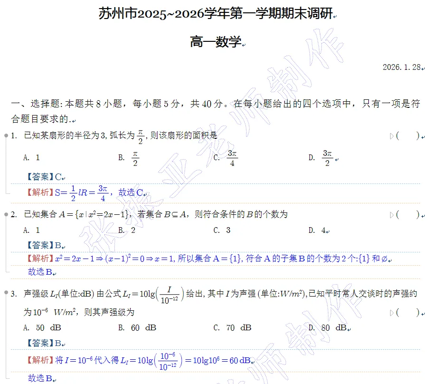Select option B. 2 of question 2
The image size is (429, 384).
(x=127, y=230)
